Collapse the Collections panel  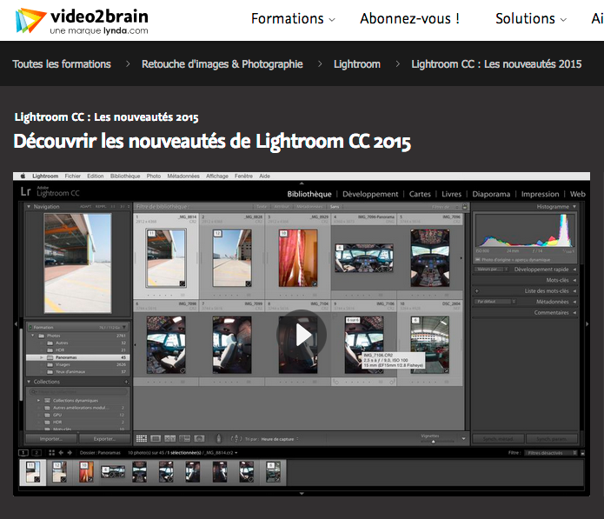29,382
